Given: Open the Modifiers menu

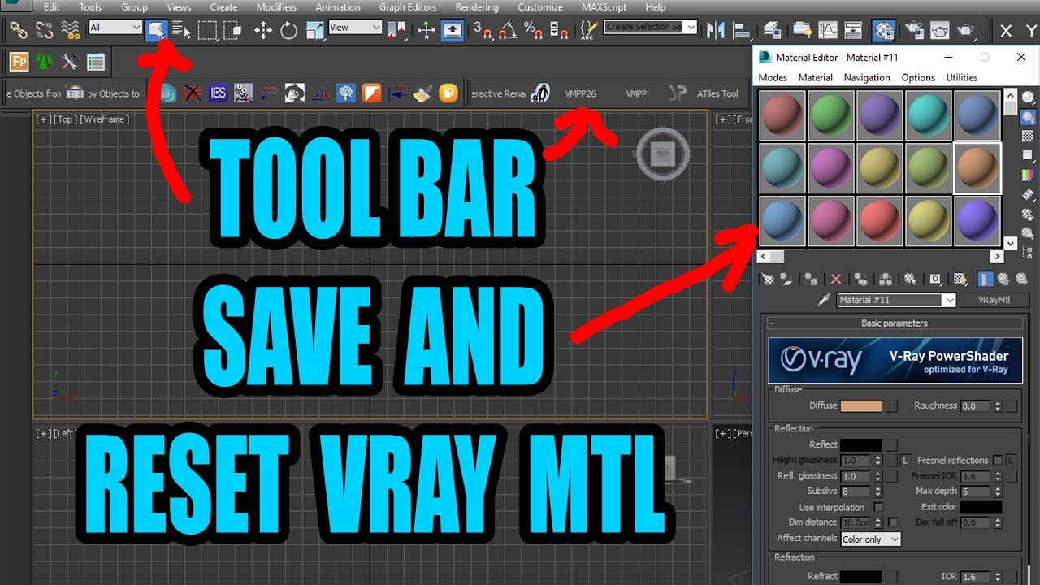Looking at the screenshot, I should click(276, 7).
